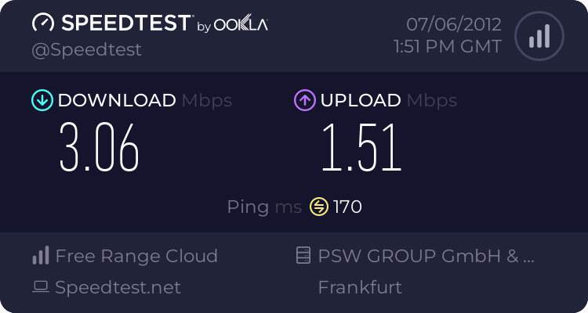Click the DOWNLOAD label
This screenshot has width=588, height=313.
[x=117, y=100]
